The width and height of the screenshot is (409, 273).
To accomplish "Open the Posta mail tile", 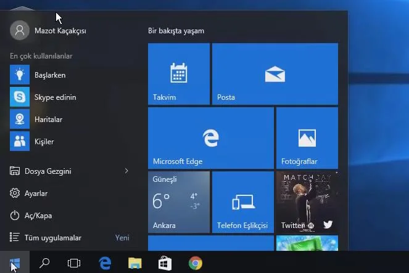I will 275,74.
